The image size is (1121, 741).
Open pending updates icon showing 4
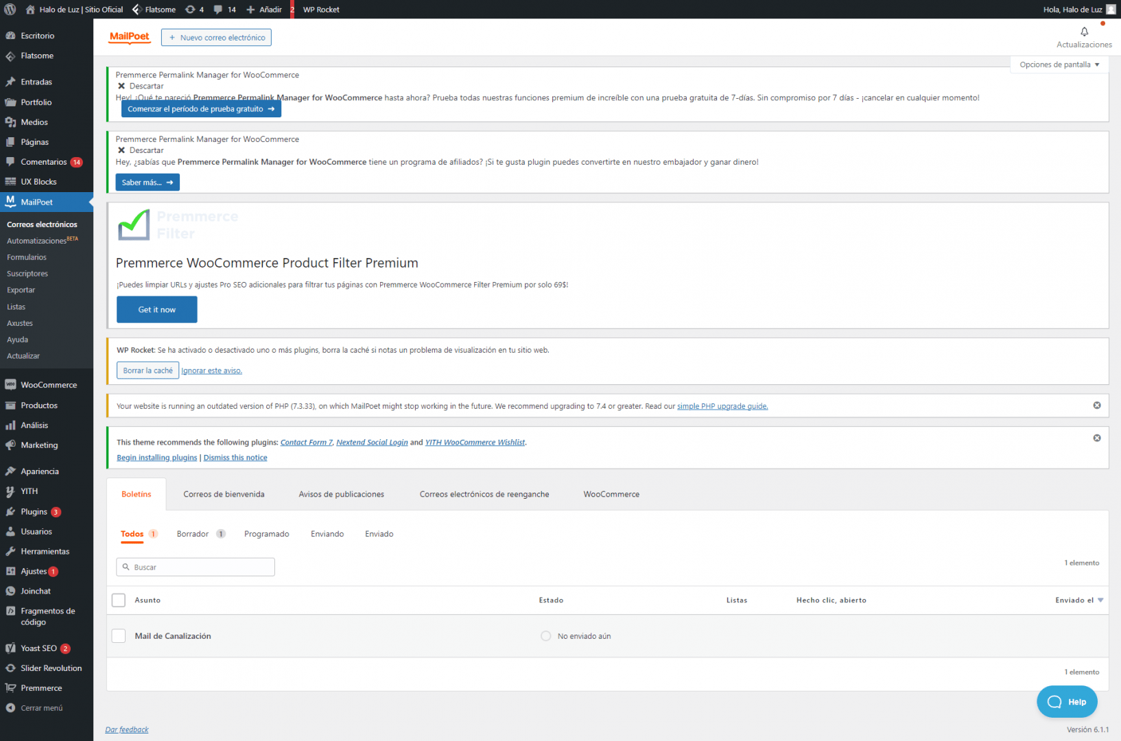pos(195,10)
